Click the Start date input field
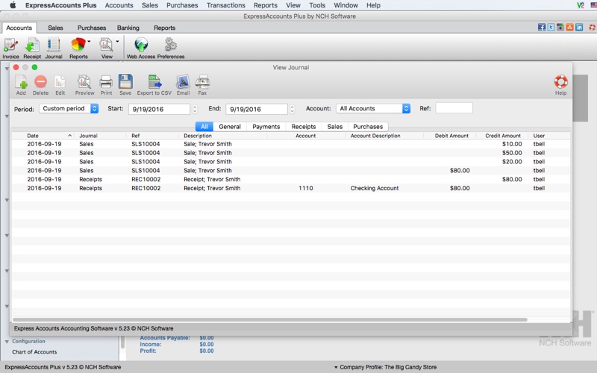This screenshot has width=597, height=373. coord(159,109)
